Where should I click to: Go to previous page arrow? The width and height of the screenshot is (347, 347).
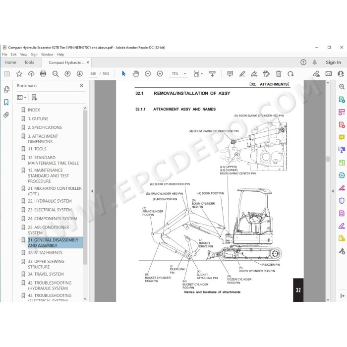tap(67, 74)
